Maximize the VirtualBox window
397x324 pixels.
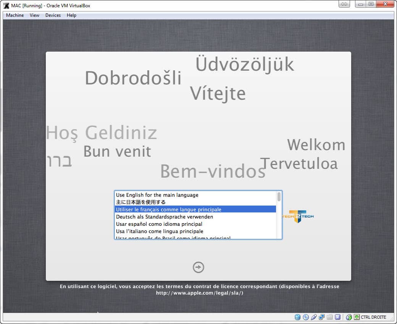(x=371, y=4)
